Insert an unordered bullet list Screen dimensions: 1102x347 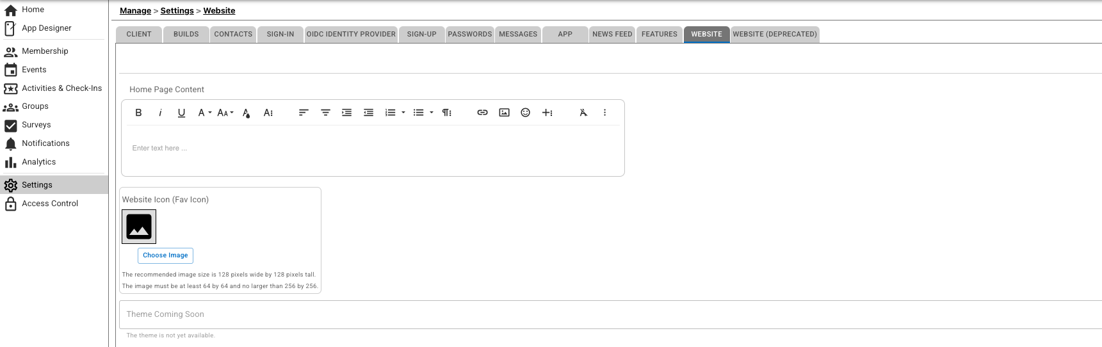click(x=418, y=113)
